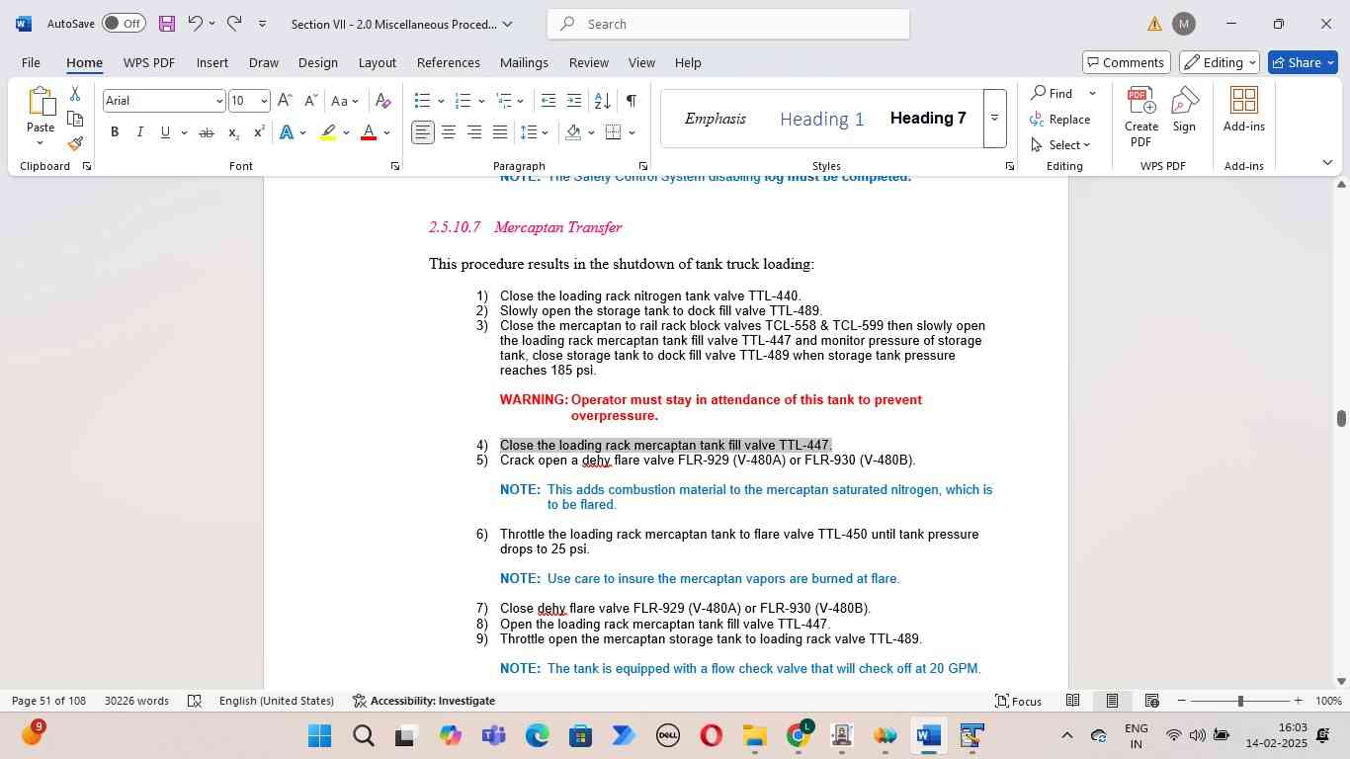
Task: Click the Sort icon
Action: [602, 101]
